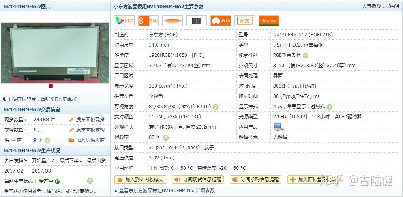Click 订阅现货信息提醒 button
Screen dimensions: 403x197
coord(198,180)
